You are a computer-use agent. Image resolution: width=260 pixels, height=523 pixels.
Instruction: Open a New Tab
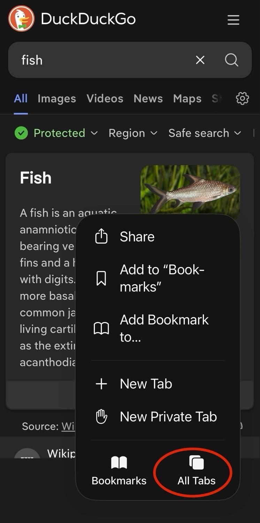click(x=146, y=384)
